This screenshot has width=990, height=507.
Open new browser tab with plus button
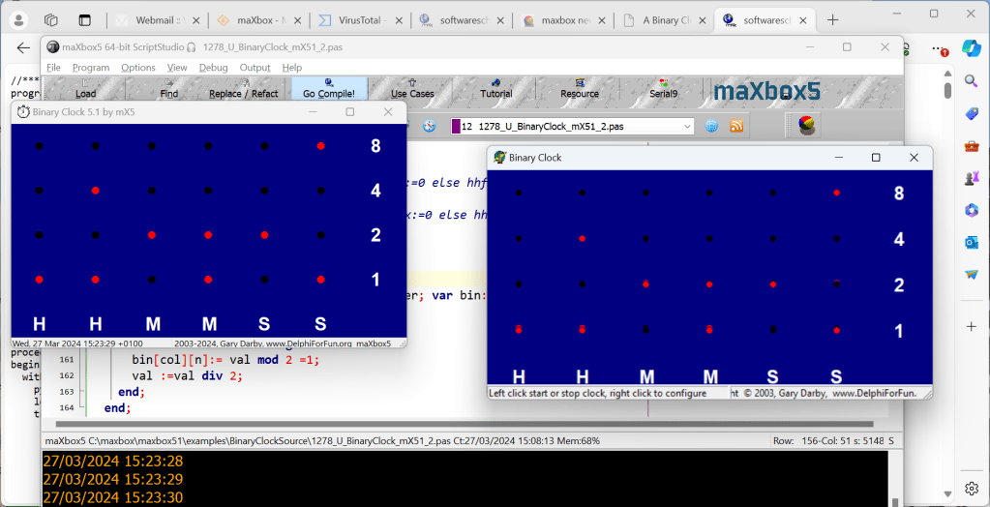[832, 19]
